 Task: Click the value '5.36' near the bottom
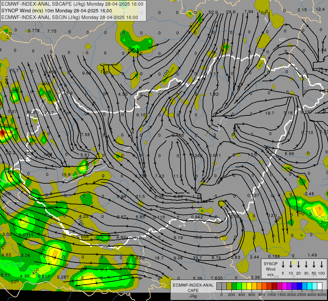click(x=198, y=278)
